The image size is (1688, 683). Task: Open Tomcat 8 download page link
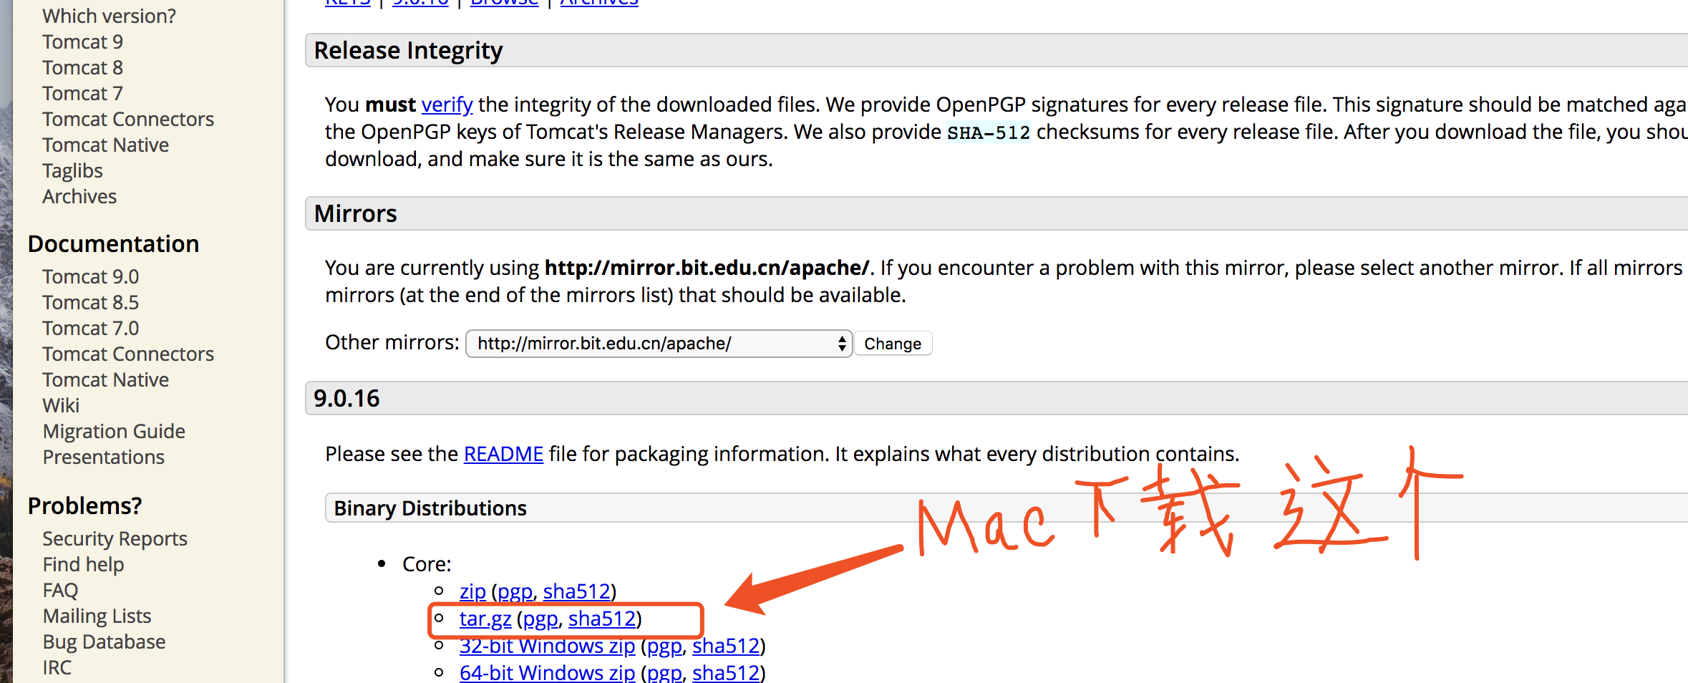(x=82, y=67)
